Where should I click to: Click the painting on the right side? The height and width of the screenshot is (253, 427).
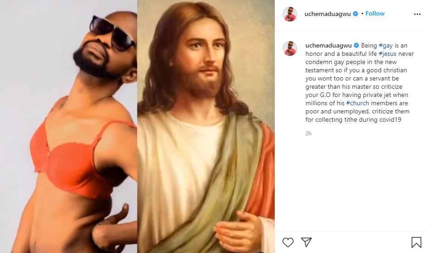206,137
